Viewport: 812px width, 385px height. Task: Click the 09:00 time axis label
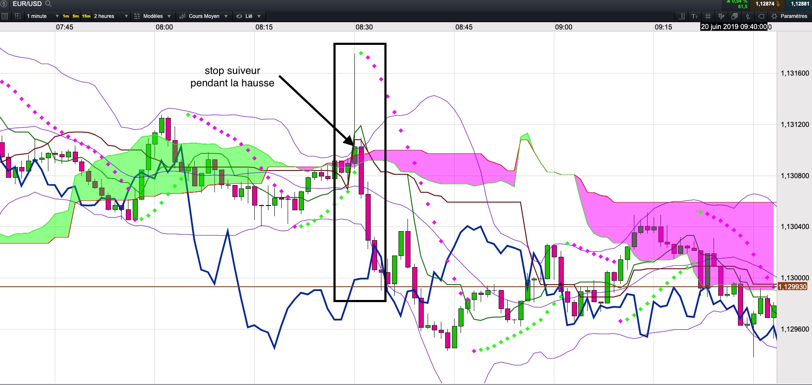564,27
